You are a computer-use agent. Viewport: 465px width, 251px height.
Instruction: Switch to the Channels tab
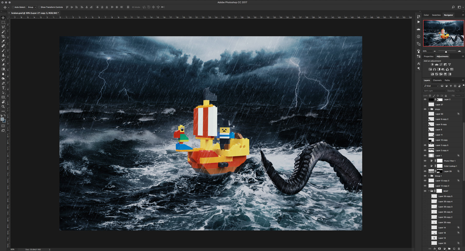437,80
